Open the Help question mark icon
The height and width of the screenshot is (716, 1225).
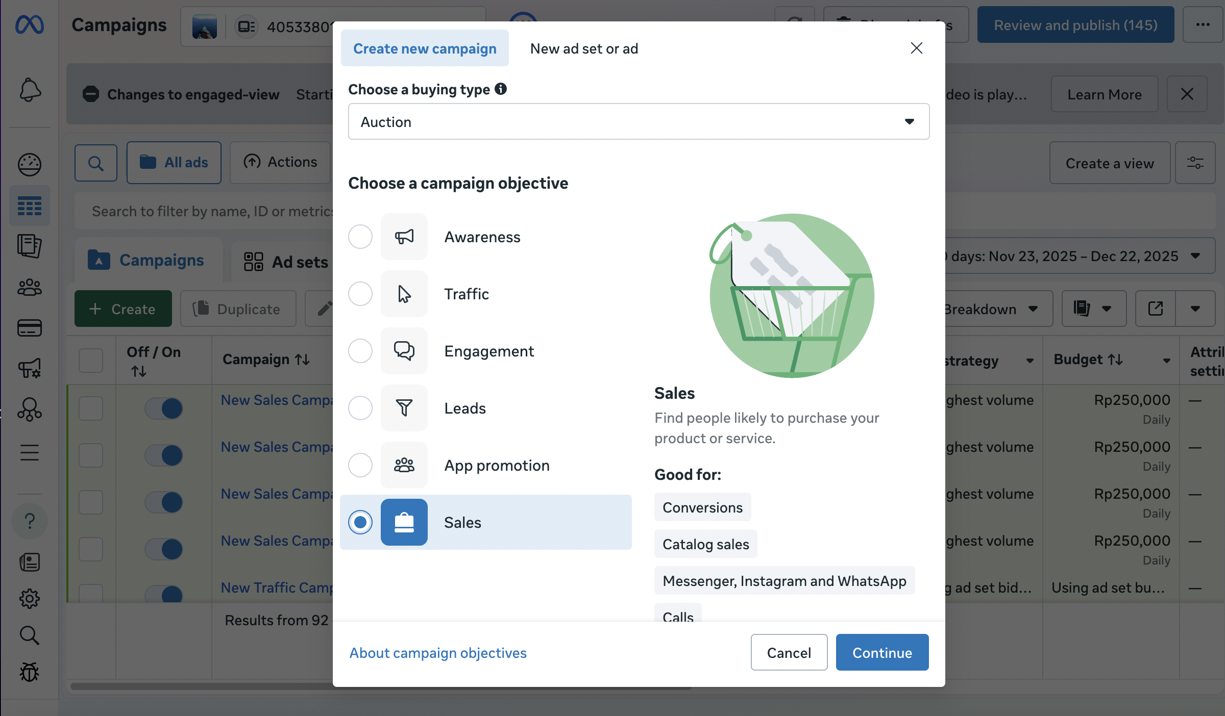(x=30, y=521)
